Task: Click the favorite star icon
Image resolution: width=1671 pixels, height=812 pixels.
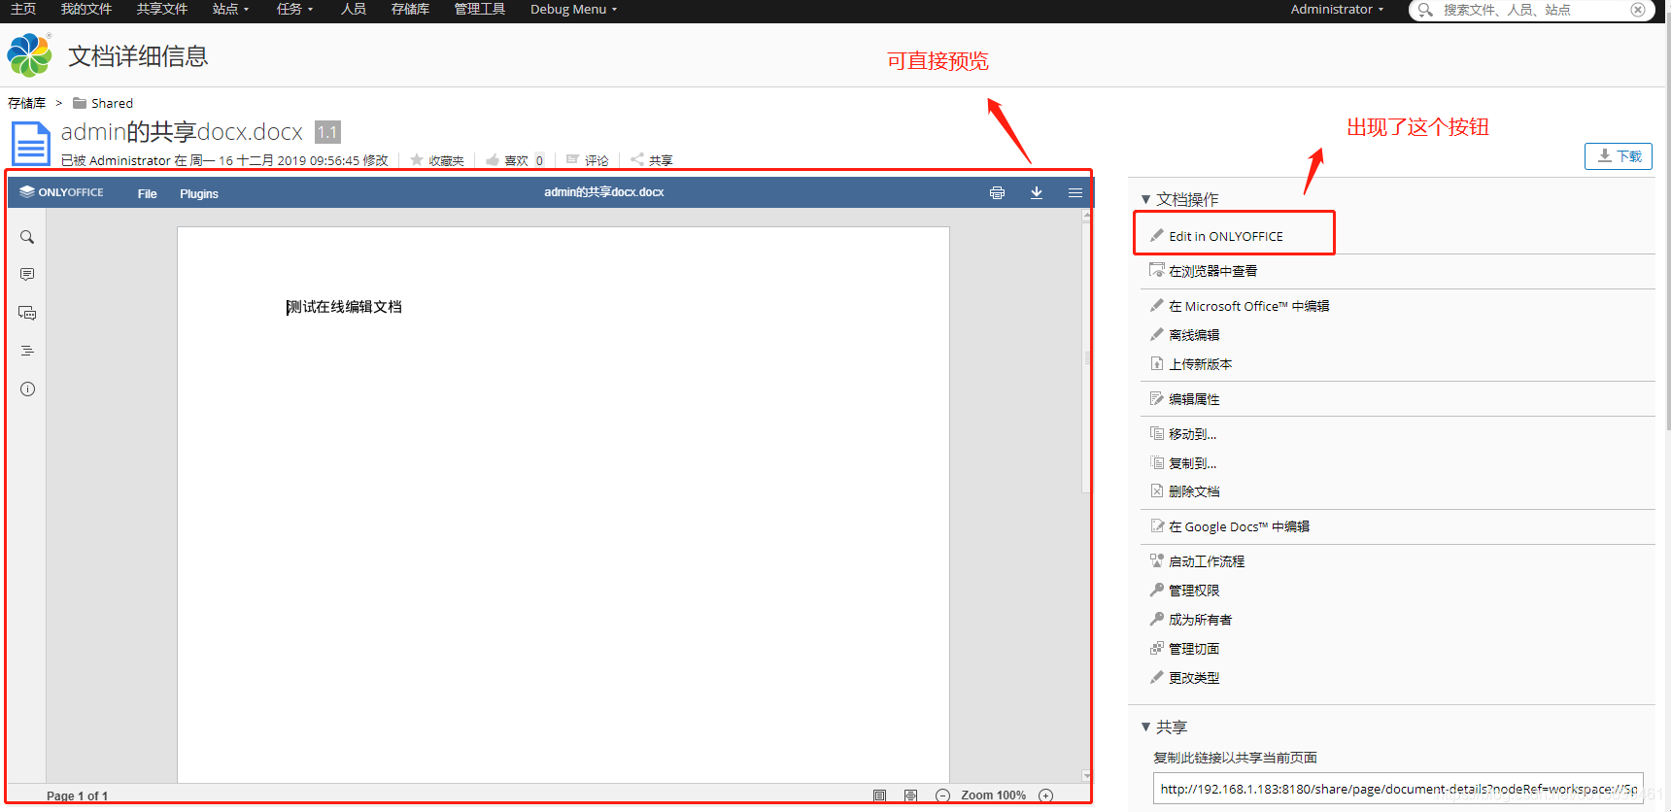Action: [417, 159]
